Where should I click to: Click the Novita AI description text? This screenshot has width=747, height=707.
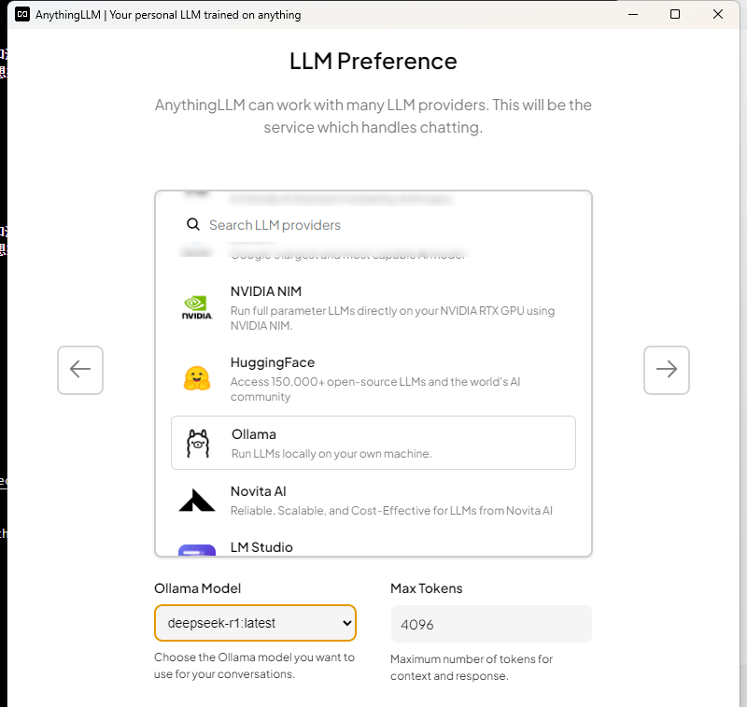click(x=391, y=511)
